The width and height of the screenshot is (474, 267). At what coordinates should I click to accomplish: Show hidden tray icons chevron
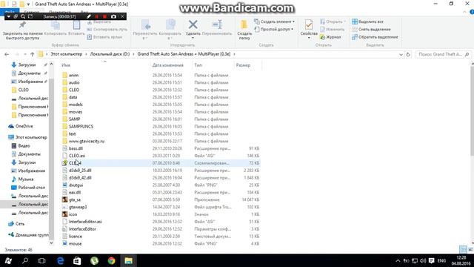point(398,260)
